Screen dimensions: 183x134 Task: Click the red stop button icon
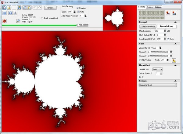click(5, 21)
